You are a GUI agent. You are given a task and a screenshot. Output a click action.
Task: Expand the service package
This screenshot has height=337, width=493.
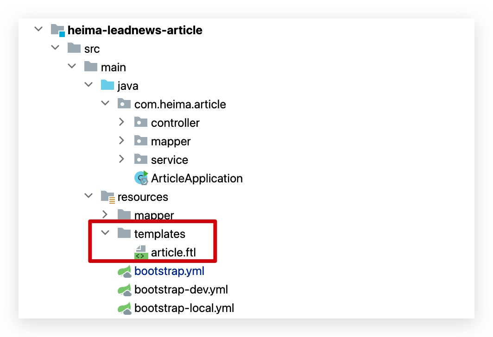coord(122,159)
